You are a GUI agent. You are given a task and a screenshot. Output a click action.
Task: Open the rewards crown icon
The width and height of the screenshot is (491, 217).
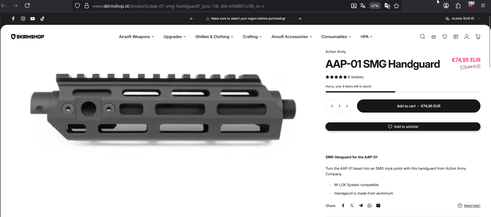434,37
